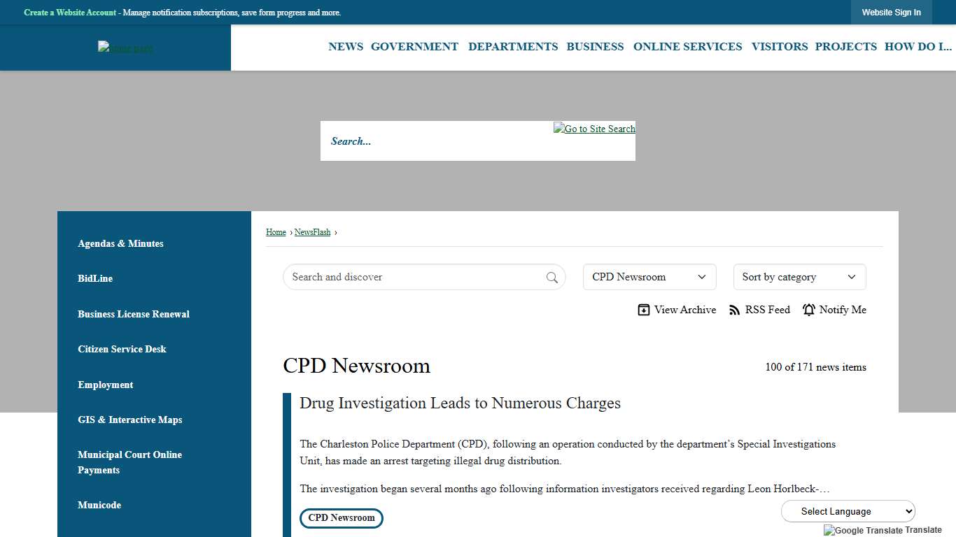Screen dimensions: 956x537
Task: Click the magnifier icon in news search
Action: point(552,278)
